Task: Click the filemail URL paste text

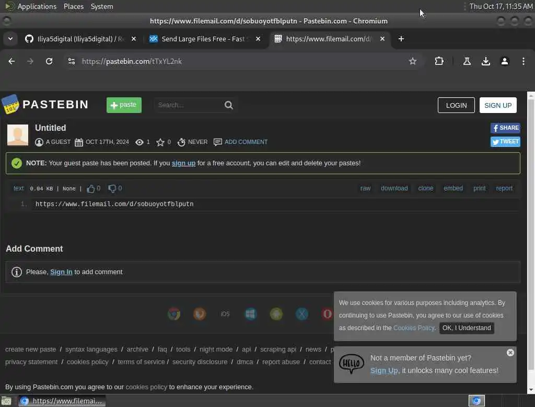Action: coord(114,204)
